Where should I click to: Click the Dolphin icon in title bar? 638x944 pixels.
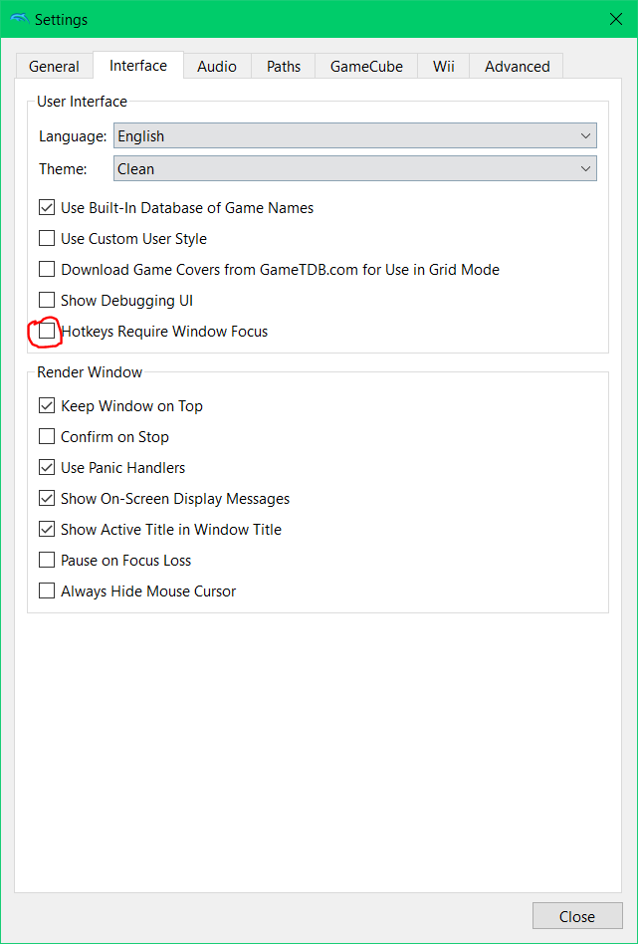coord(19,19)
